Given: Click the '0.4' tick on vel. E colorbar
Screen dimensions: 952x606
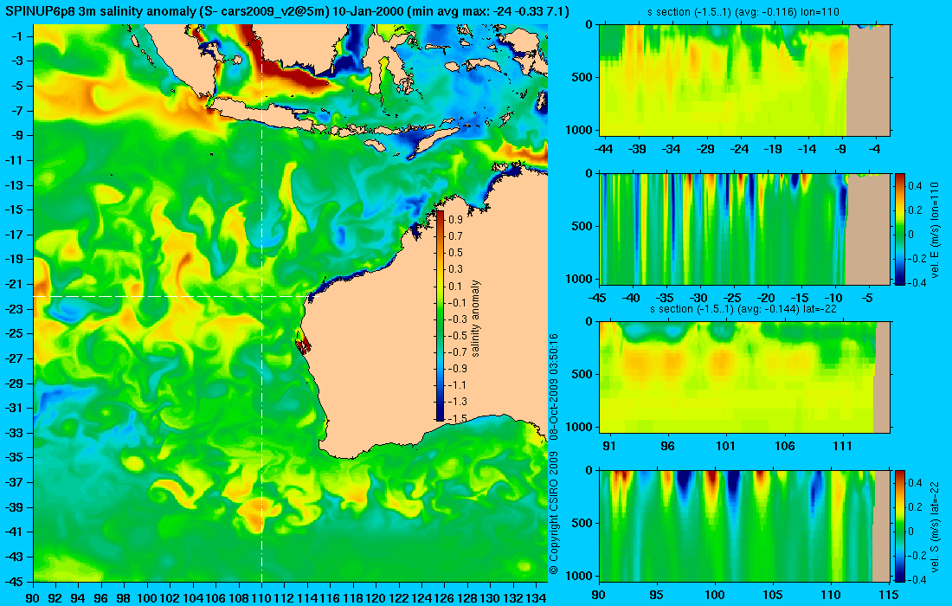Looking at the screenshot, I should (x=916, y=186).
